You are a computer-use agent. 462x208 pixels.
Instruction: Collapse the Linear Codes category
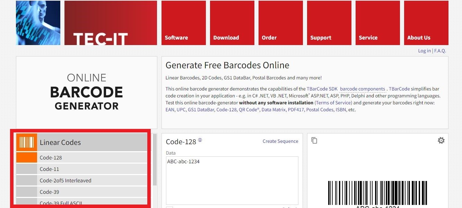(x=82, y=142)
